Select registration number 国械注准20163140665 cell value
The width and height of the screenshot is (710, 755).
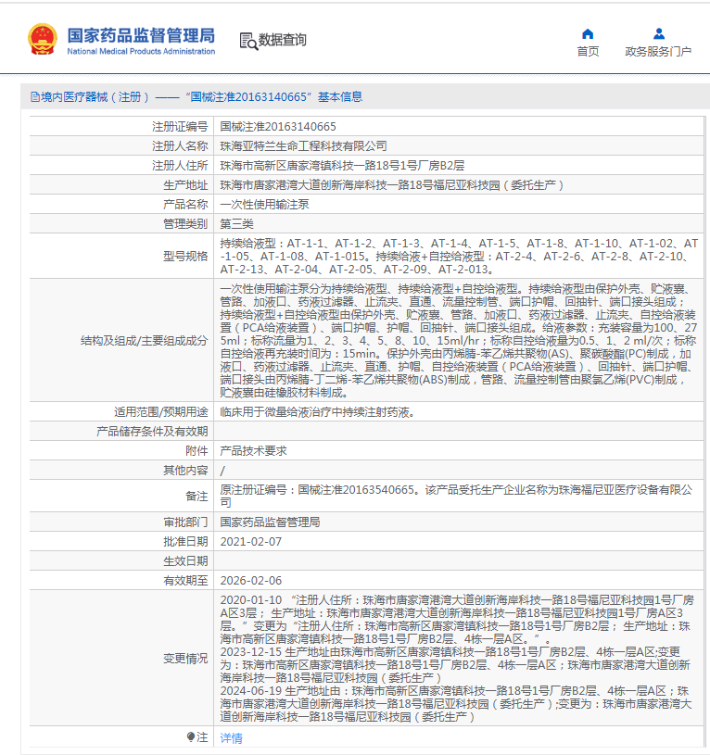pyautogui.click(x=278, y=127)
